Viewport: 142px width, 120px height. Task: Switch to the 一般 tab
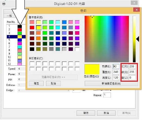click(x=9, y=16)
